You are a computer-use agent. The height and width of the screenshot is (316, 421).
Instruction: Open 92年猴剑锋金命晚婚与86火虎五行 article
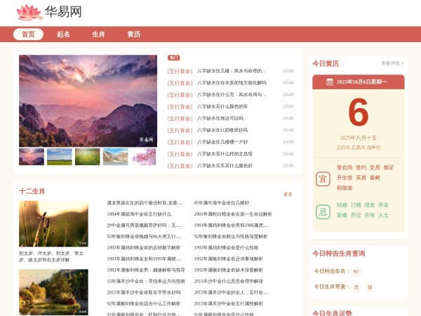(144, 237)
